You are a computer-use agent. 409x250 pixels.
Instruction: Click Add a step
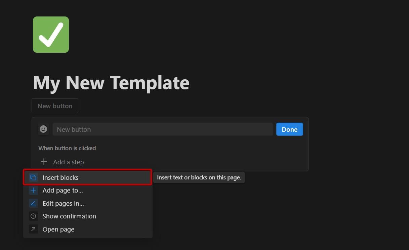click(68, 162)
